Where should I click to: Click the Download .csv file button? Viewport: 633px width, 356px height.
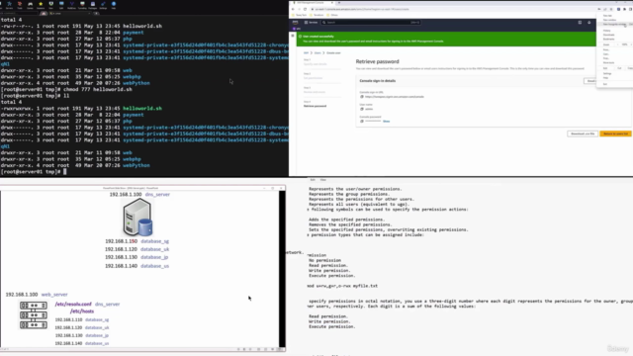583,133
